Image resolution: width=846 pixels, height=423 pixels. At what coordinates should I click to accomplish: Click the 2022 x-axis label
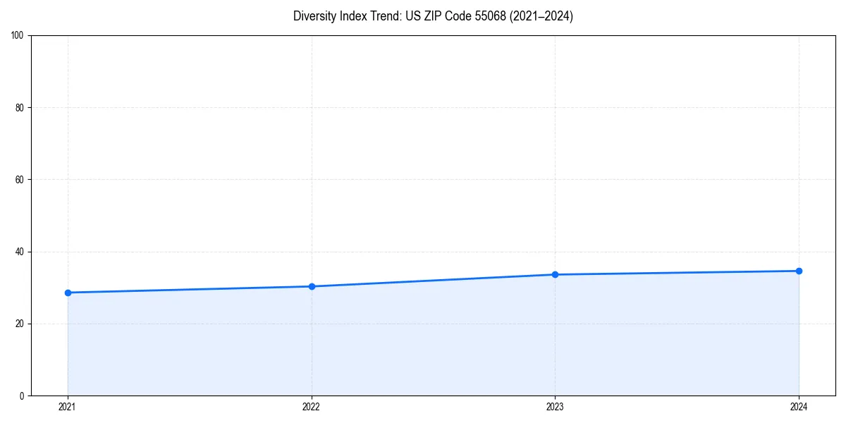312,406
